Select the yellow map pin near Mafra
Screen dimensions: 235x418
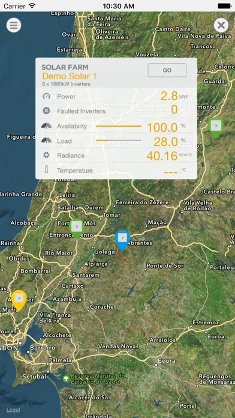point(19,300)
